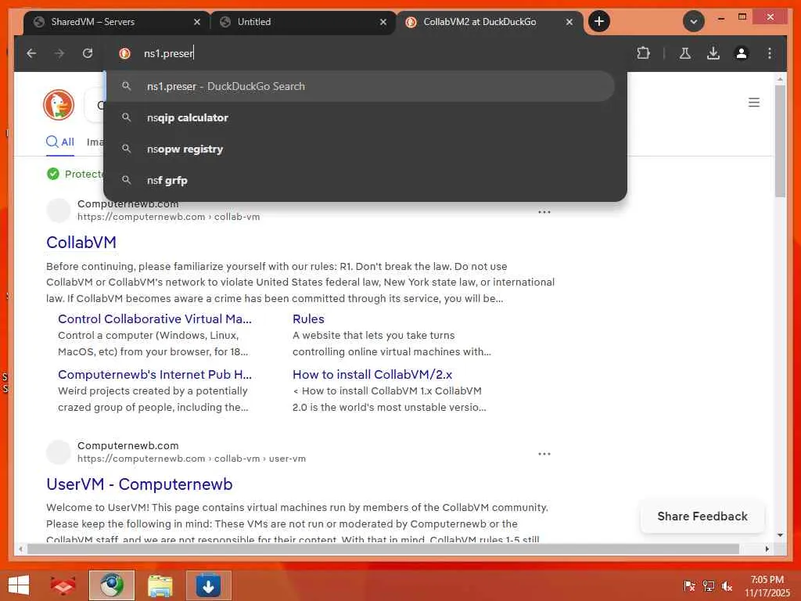This screenshot has width=801, height=601.
Task: Open Computernewb's Internet Pub H... sublink
Action: coord(155,375)
